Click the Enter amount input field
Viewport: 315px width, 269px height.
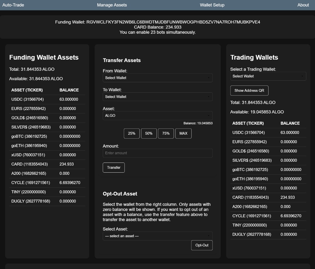(158, 153)
